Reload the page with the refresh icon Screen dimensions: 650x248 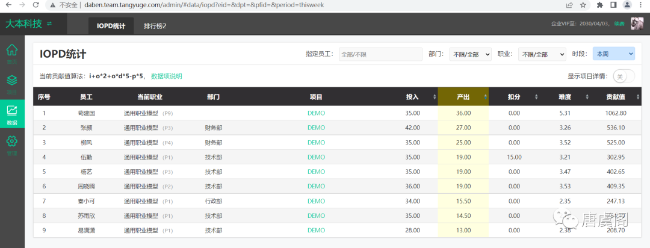tap(36, 5)
